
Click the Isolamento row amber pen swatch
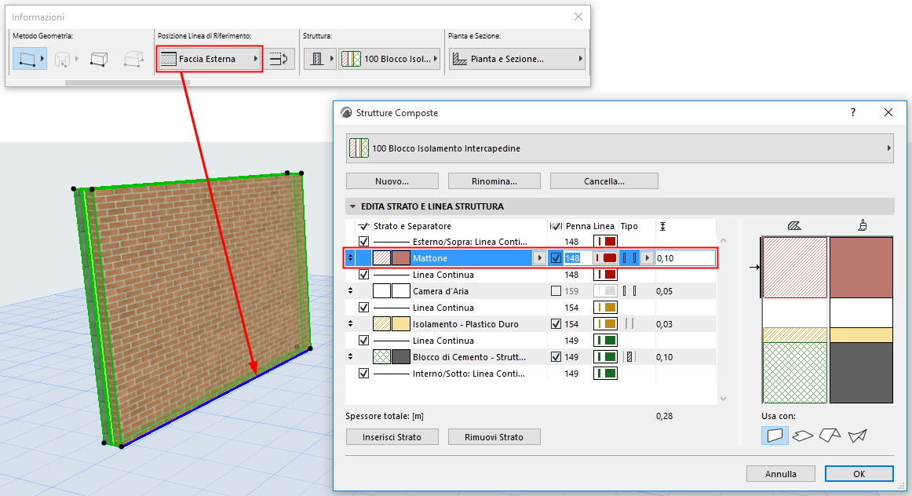[x=605, y=324]
